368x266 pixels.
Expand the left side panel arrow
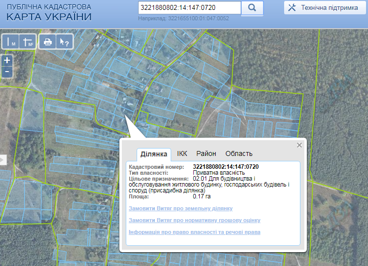click(x=3, y=159)
